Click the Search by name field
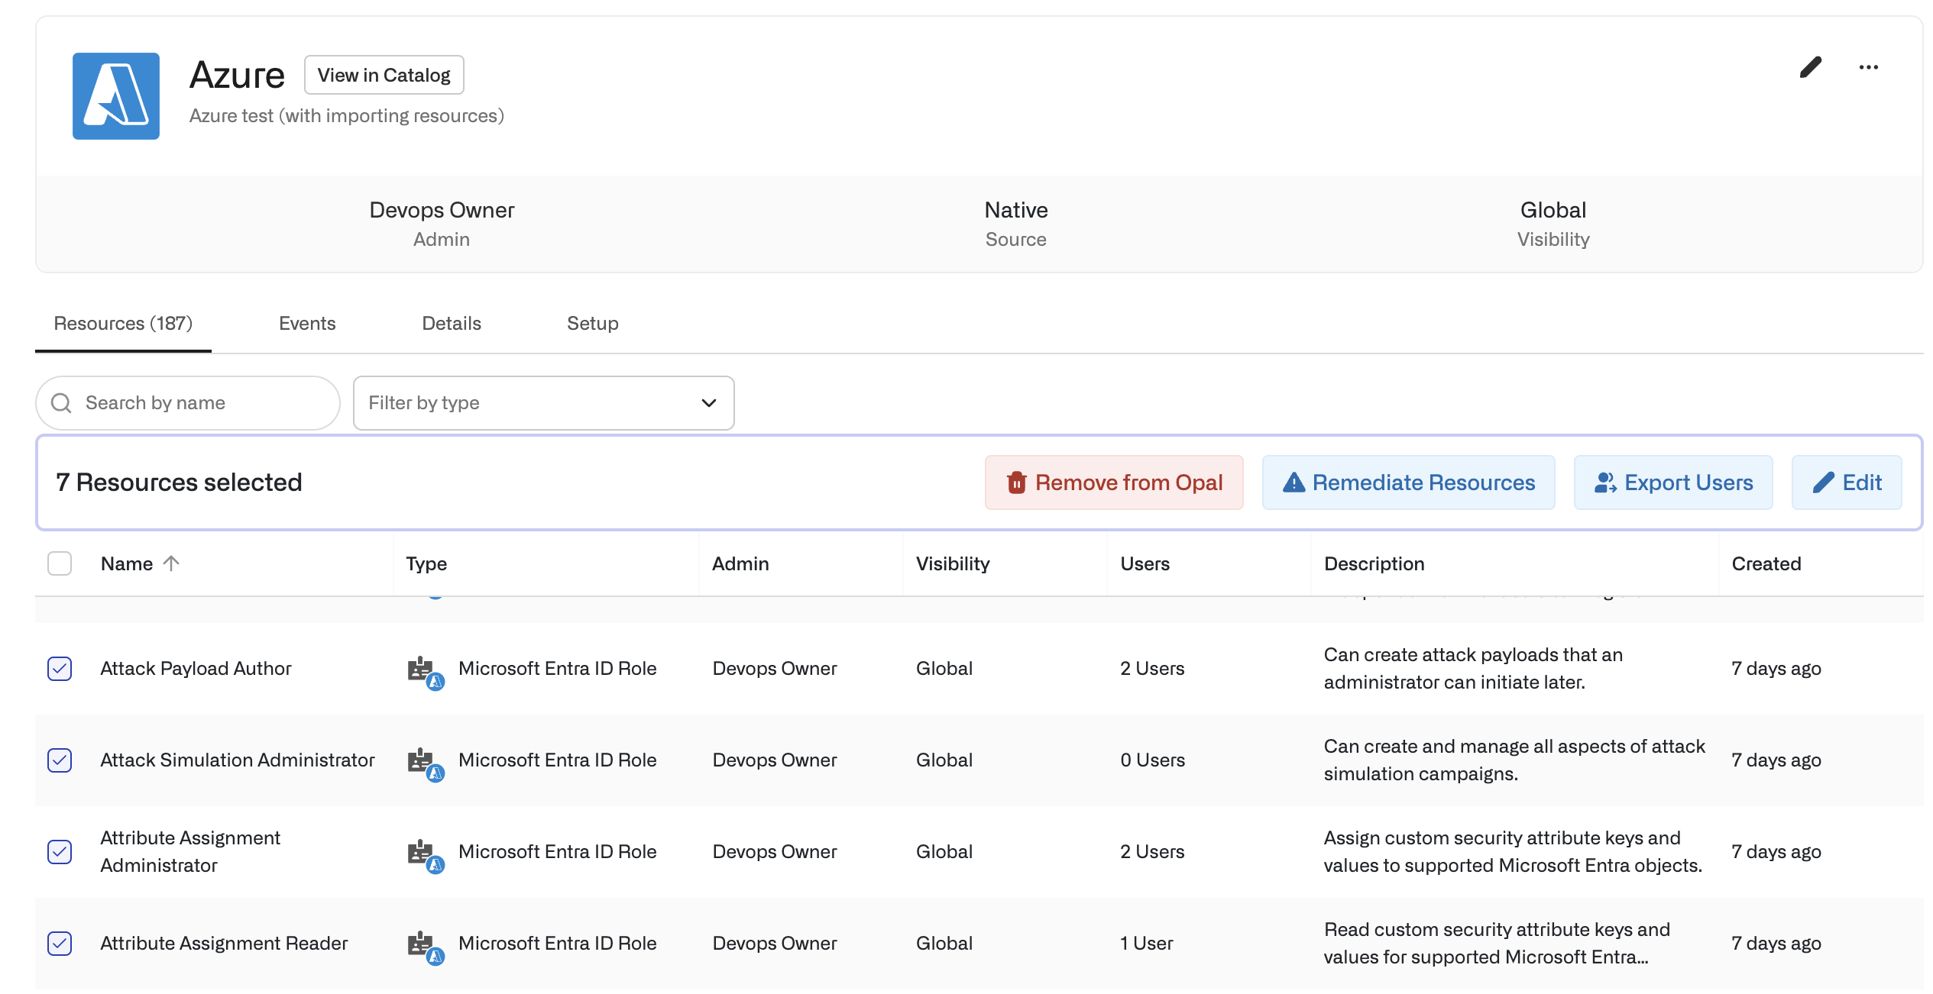Viewport: 1933px width, 994px height. tap(199, 403)
